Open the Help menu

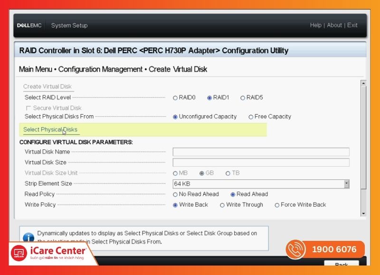click(x=315, y=25)
